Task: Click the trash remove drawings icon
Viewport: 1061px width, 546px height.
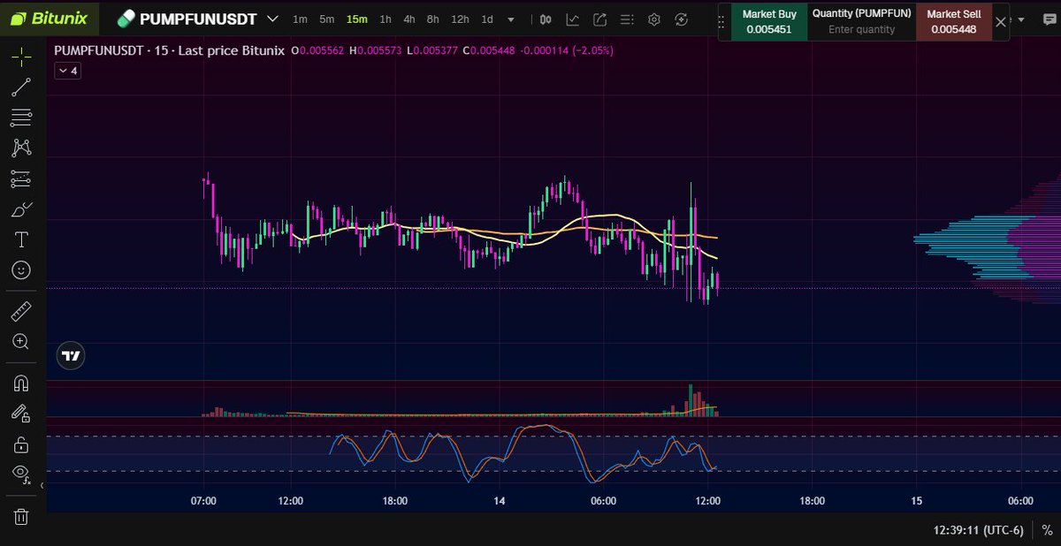Action: click(x=22, y=516)
